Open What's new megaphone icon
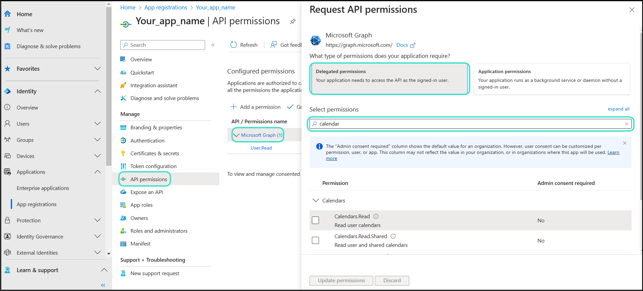This screenshot has height=291, width=643. tap(7, 30)
